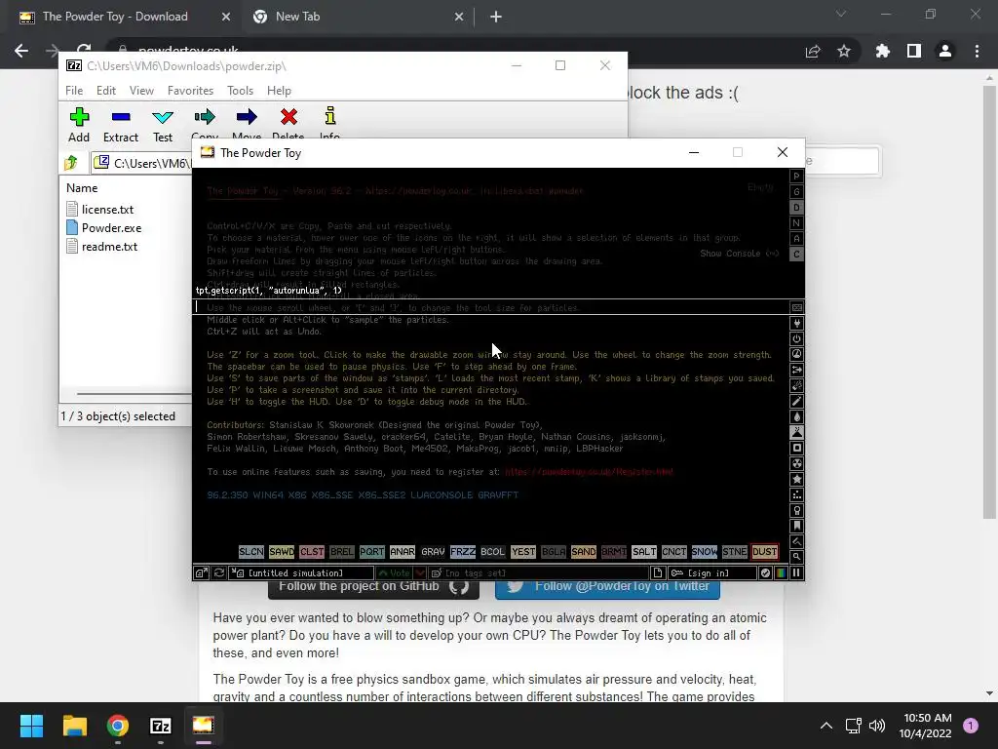
Task: Open File Explorer from the taskbar
Action: pyautogui.click(x=74, y=726)
